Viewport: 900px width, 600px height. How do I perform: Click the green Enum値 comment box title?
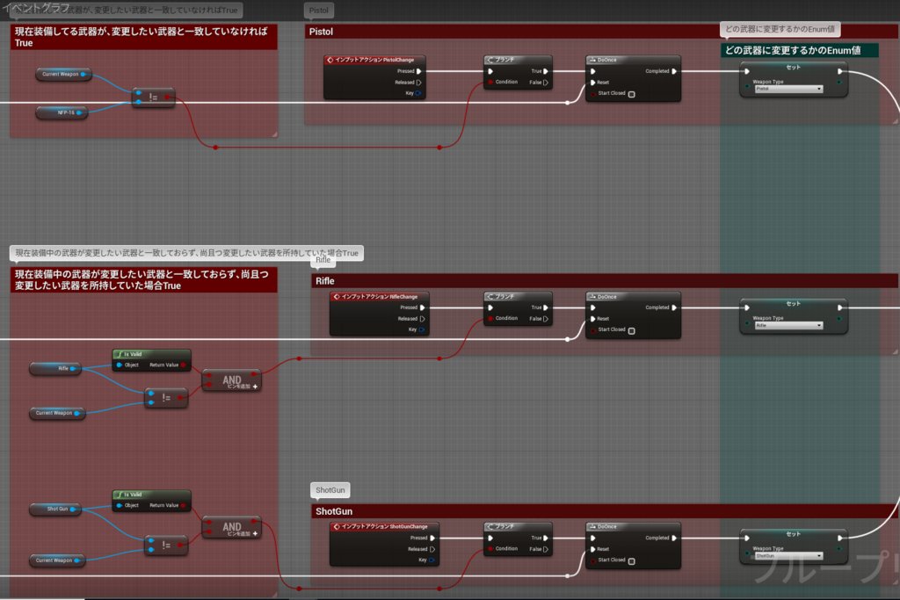[x=800, y=50]
